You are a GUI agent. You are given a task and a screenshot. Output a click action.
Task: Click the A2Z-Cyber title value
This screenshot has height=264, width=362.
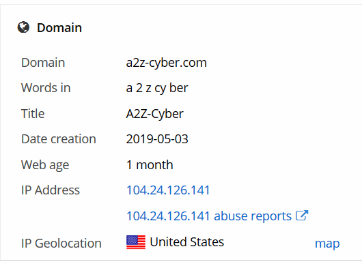tap(154, 114)
